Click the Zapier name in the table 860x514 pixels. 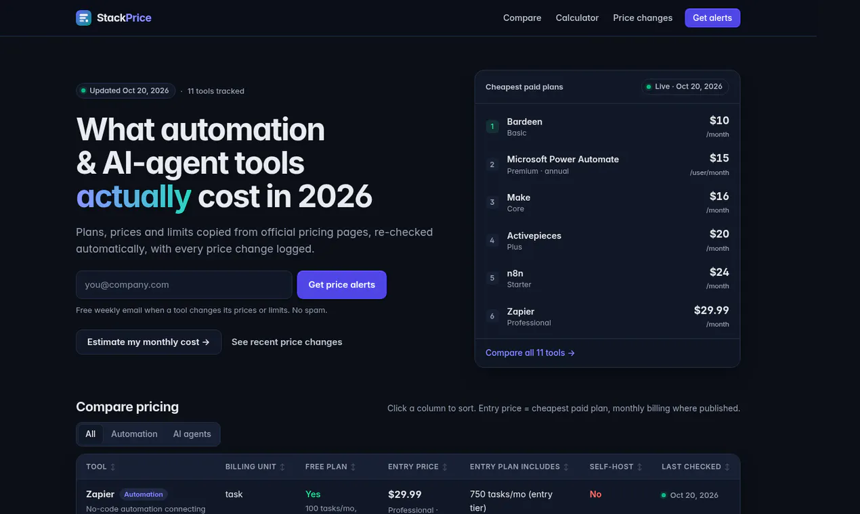(x=100, y=494)
